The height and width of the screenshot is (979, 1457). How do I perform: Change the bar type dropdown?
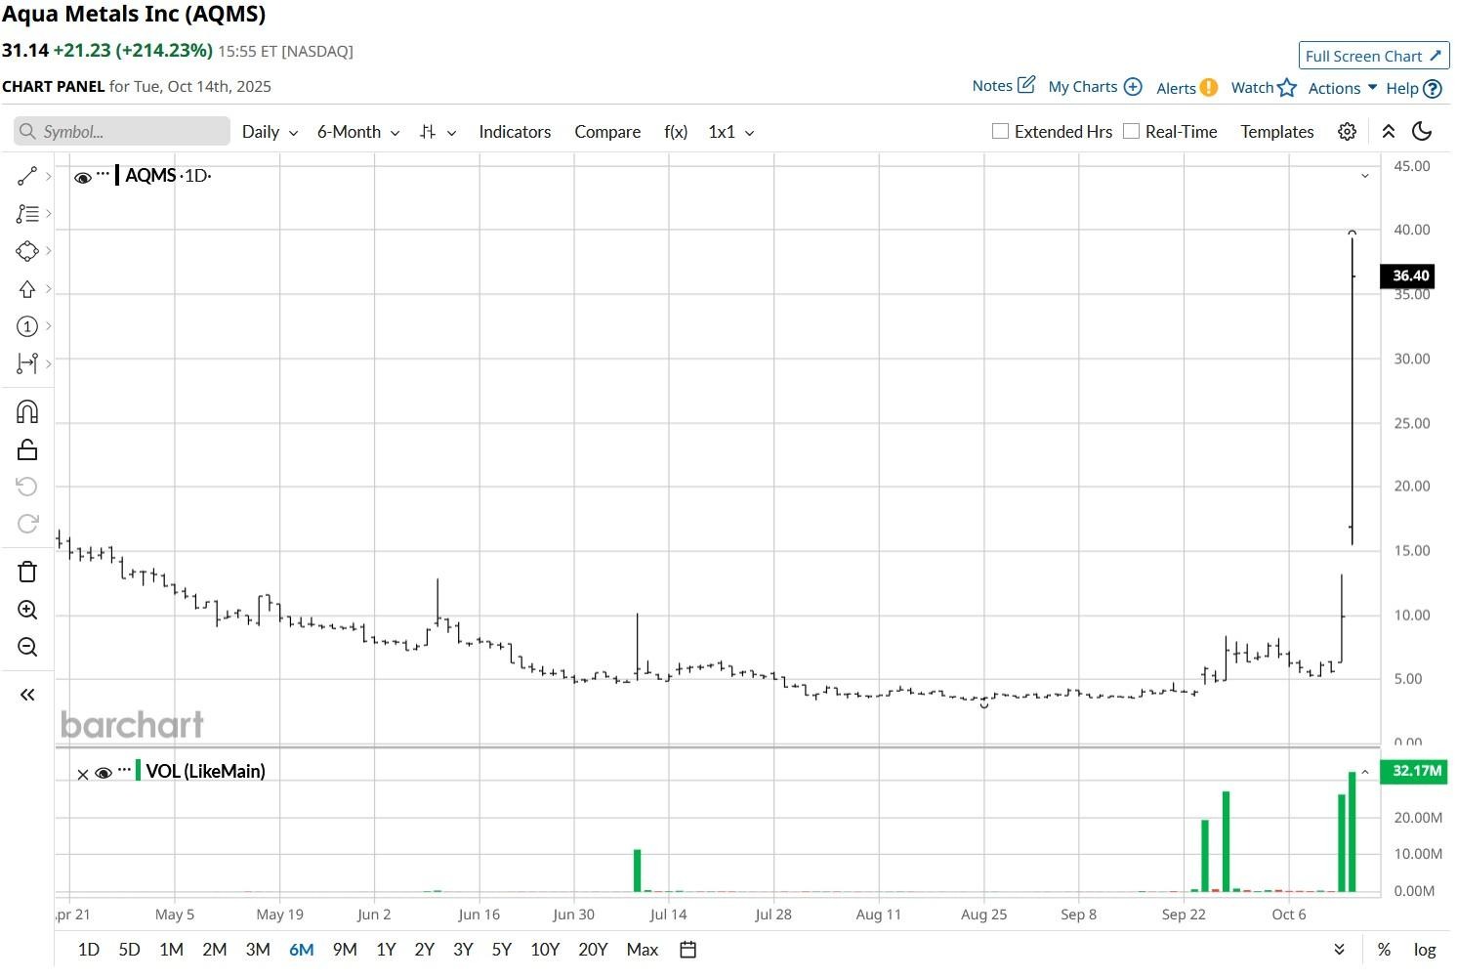437,132
